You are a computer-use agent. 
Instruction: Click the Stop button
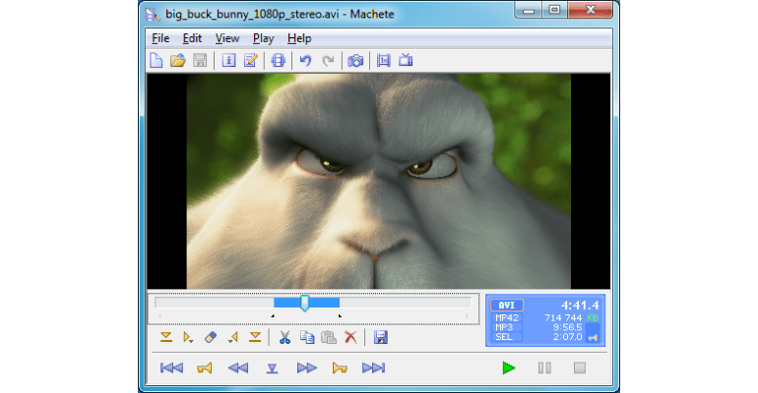pyautogui.click(x=580, y=367)
